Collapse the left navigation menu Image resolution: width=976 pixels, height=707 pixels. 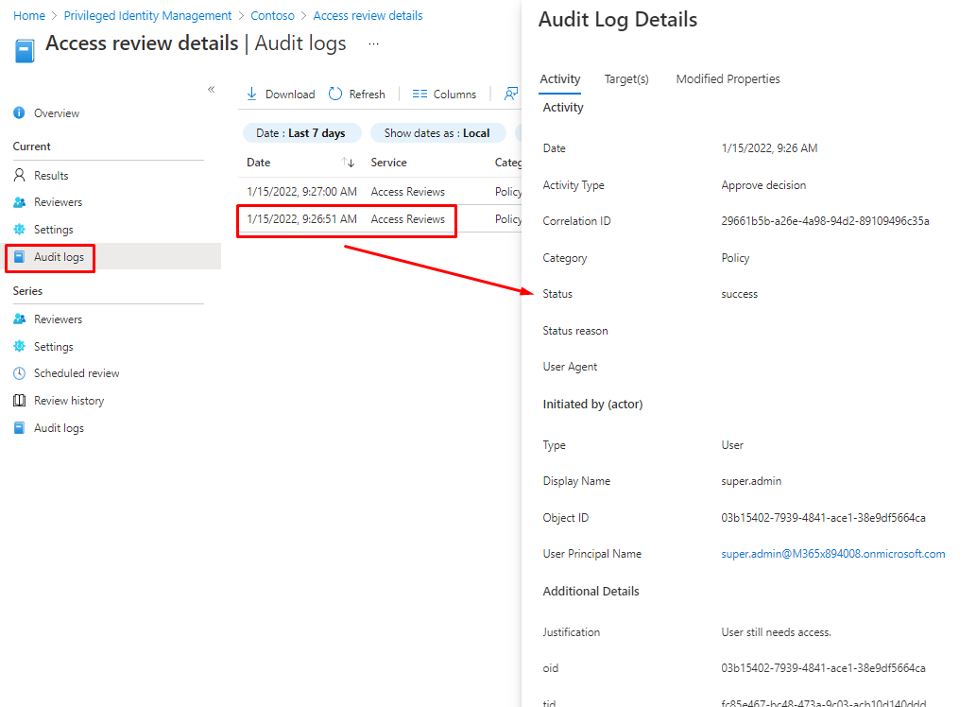pos(211,90)
